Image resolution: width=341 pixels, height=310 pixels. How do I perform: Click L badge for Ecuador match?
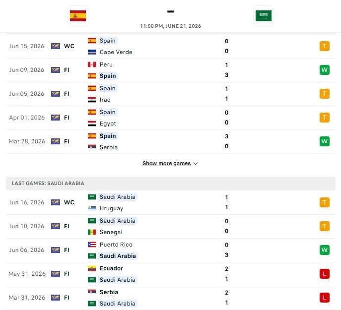point(325,274)
